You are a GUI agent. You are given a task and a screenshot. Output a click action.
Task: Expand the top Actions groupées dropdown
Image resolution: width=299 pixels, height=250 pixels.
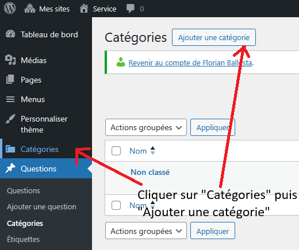(146, 127)
